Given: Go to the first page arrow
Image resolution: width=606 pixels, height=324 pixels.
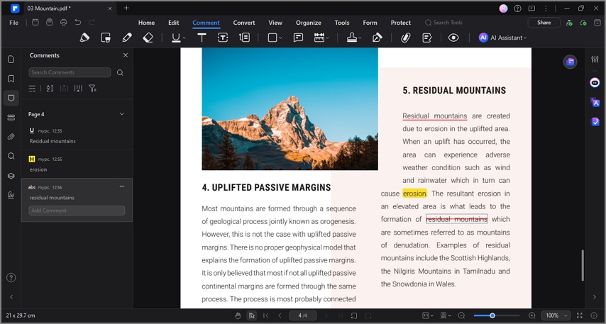Looking at the screenshot, I should click(x=266, y=315).
